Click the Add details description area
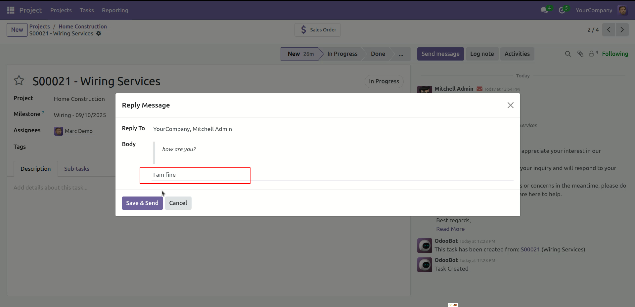635x307 pixels. (51, 188)
